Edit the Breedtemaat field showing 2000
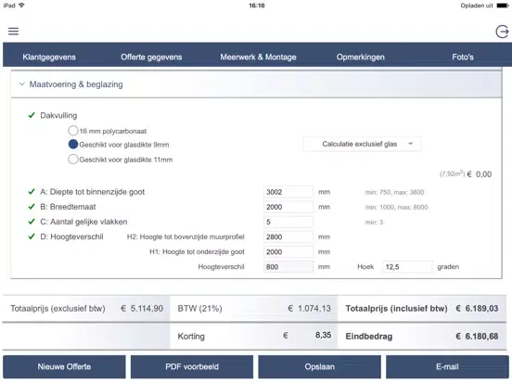The width and height of the screenshot is (512, 384). coord(288,207)
